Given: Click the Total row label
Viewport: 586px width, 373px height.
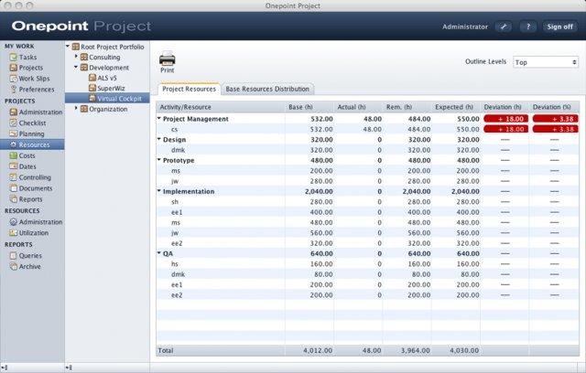Looking at the screenshot, I should tap(166, 351).
